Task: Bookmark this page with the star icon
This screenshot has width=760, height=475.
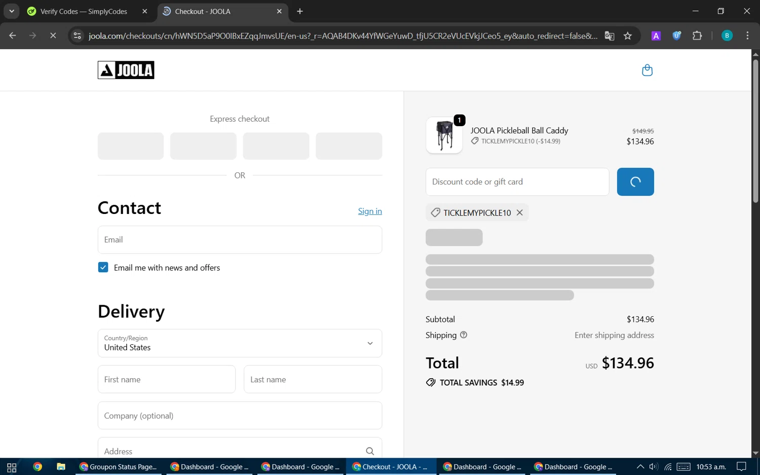Action: [628, 35]
